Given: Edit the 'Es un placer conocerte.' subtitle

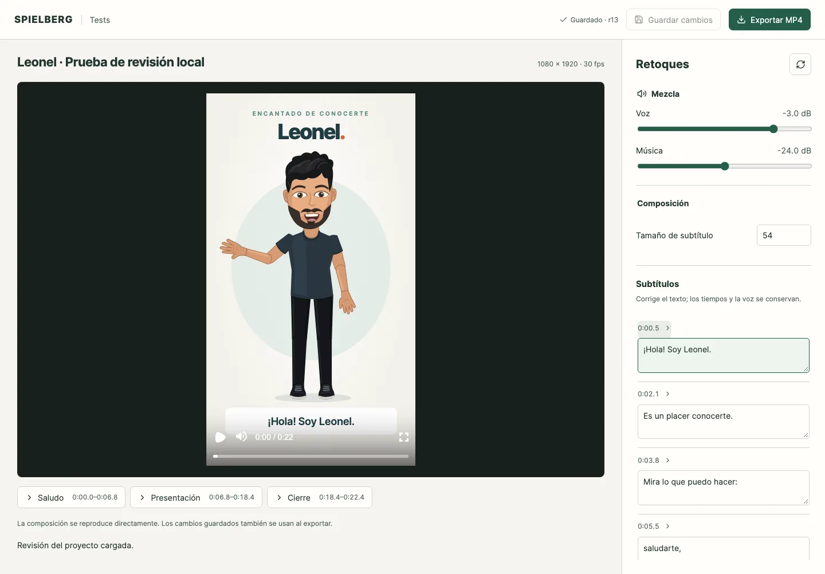Looking at the screenshot, I should coord(723,422).
